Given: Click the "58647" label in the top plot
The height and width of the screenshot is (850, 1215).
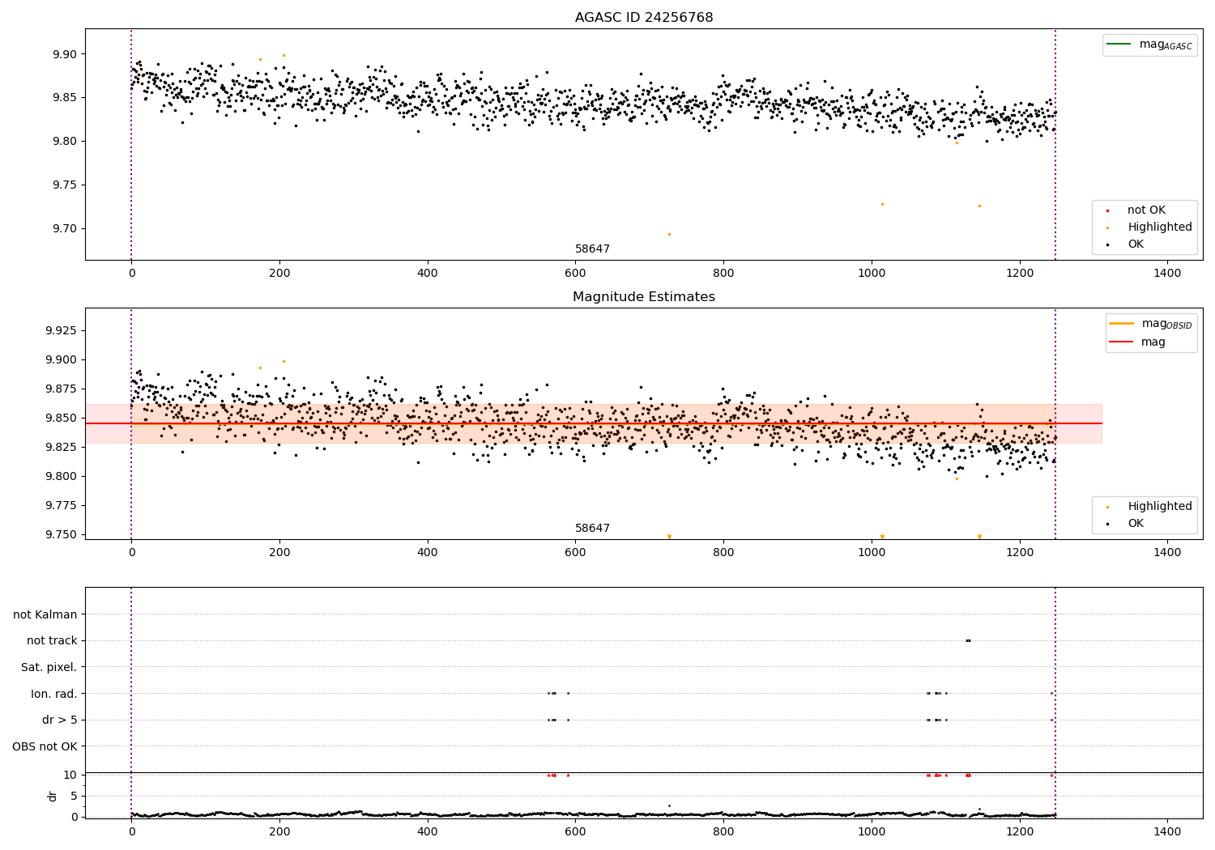Looking at the screenshot, I should click(x=592, y=249).
